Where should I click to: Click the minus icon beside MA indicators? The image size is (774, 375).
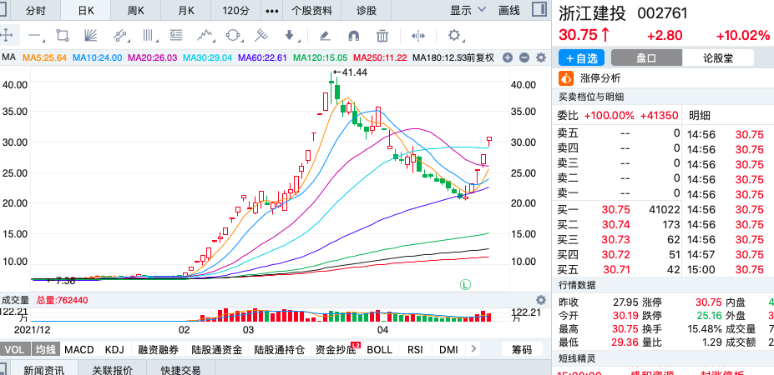(x=524, y=57)
